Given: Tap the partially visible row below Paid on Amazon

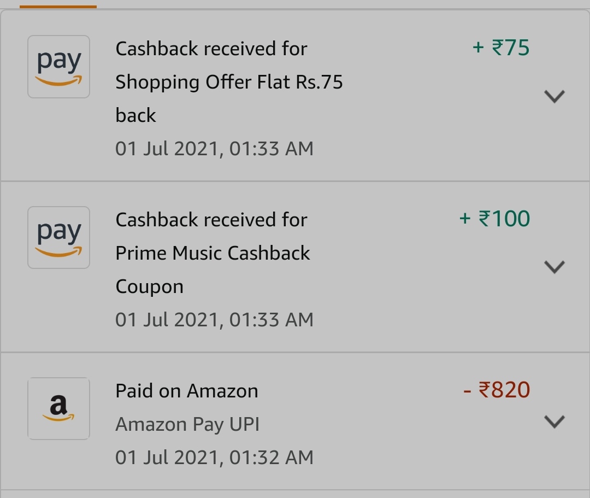Looking at the screenshot, I should point(295,494).
